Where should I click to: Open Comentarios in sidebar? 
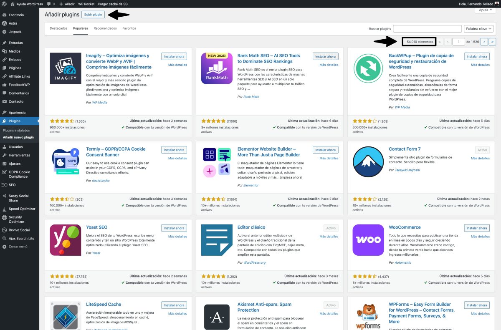coord(20,93)
